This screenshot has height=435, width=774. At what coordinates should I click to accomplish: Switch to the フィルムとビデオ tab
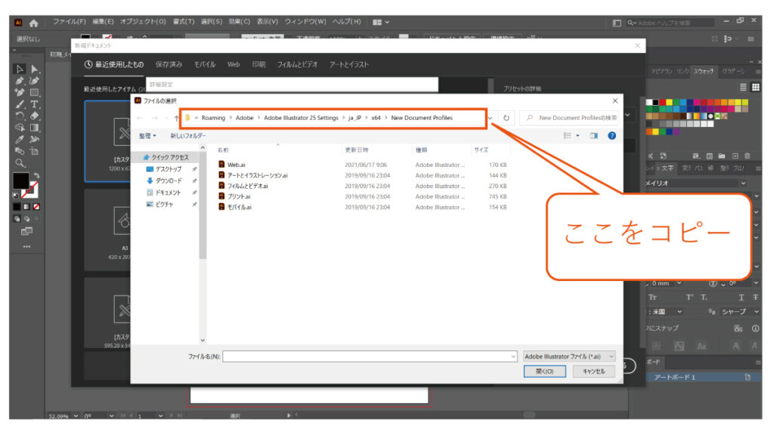[x=297, y=65]
